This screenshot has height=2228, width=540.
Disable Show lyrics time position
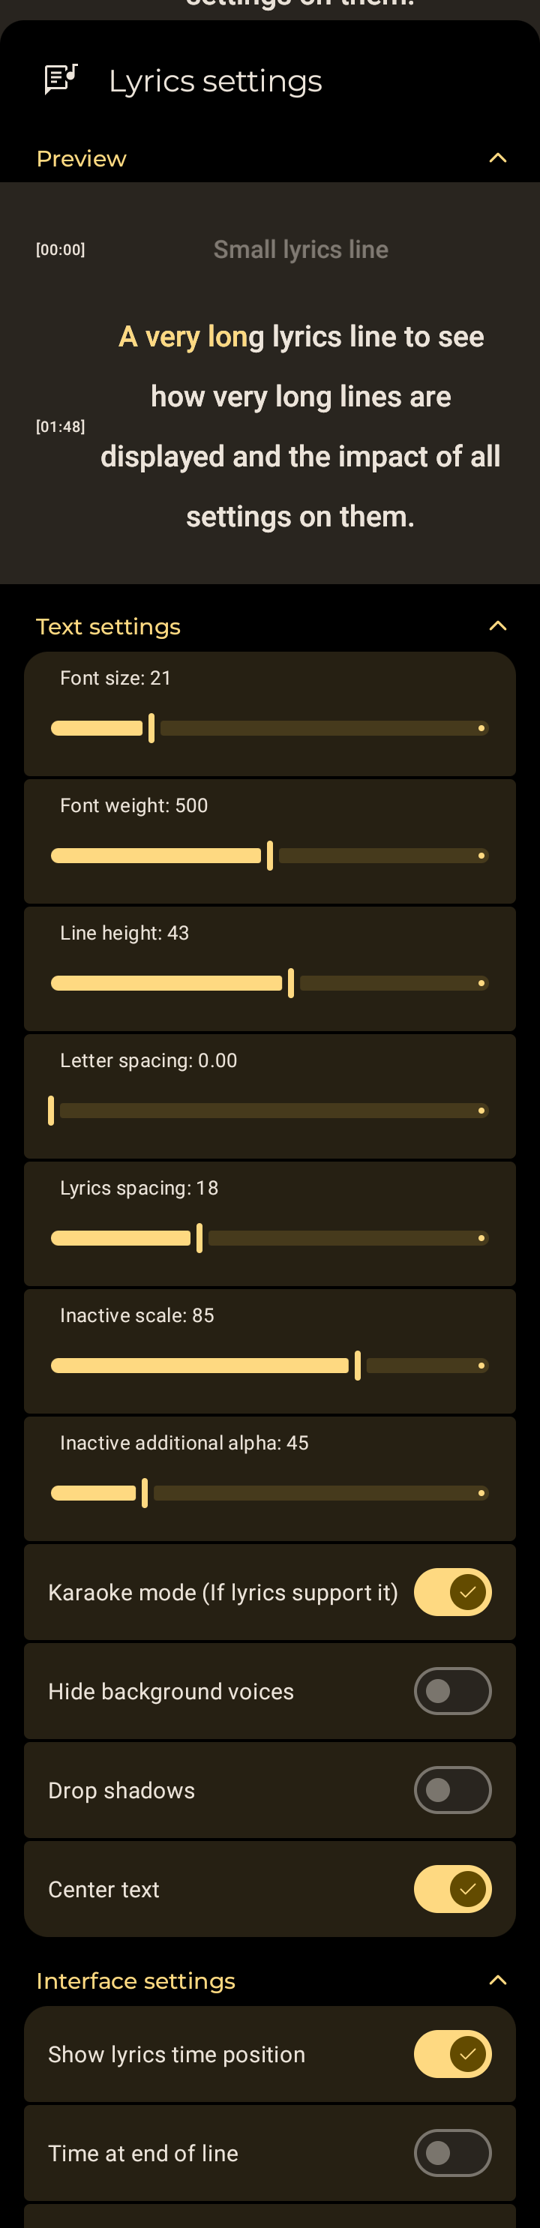(452, 2054)
